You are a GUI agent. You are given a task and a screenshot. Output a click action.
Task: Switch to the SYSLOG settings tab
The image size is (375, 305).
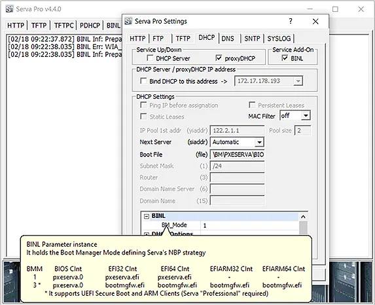coord(279,39)
